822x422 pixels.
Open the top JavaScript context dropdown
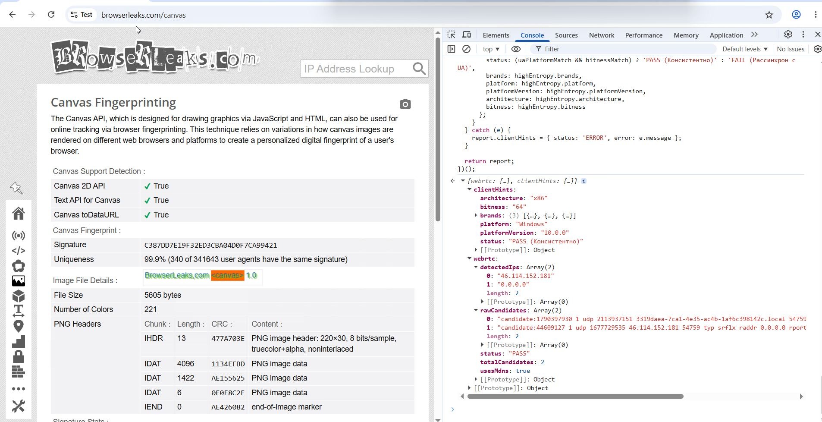[x=491, y=49]
